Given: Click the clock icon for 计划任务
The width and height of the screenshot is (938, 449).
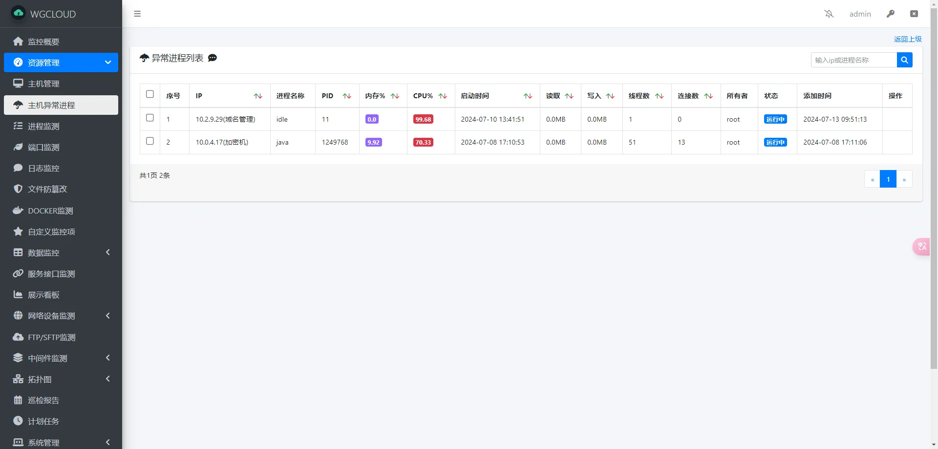Looking at the screenshot, I should click(x=18, y=421).
